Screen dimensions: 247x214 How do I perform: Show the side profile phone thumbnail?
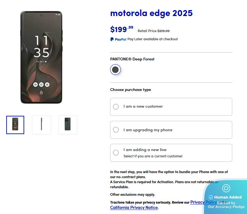click(x=41, y=125)
